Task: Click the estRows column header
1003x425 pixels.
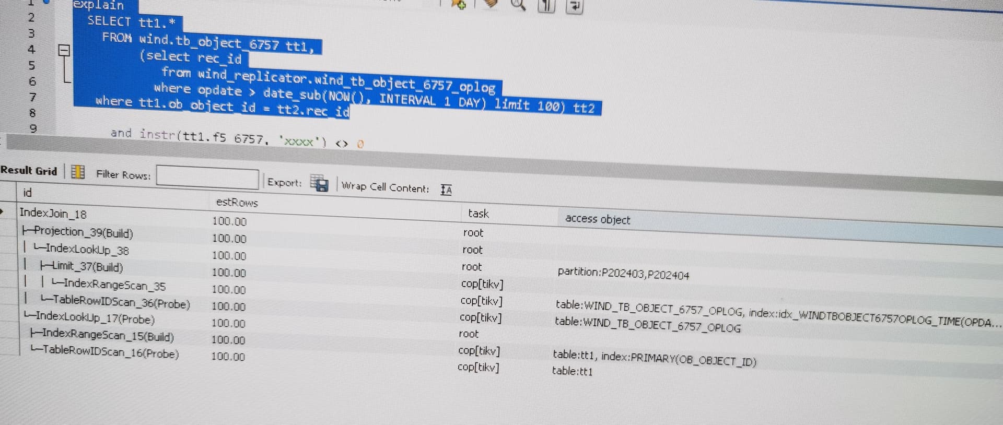Action: click(x=237, y=202)
